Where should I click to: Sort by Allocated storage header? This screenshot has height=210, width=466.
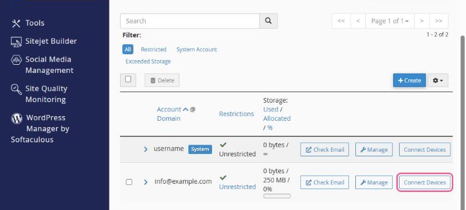click(x=277, y=118)
